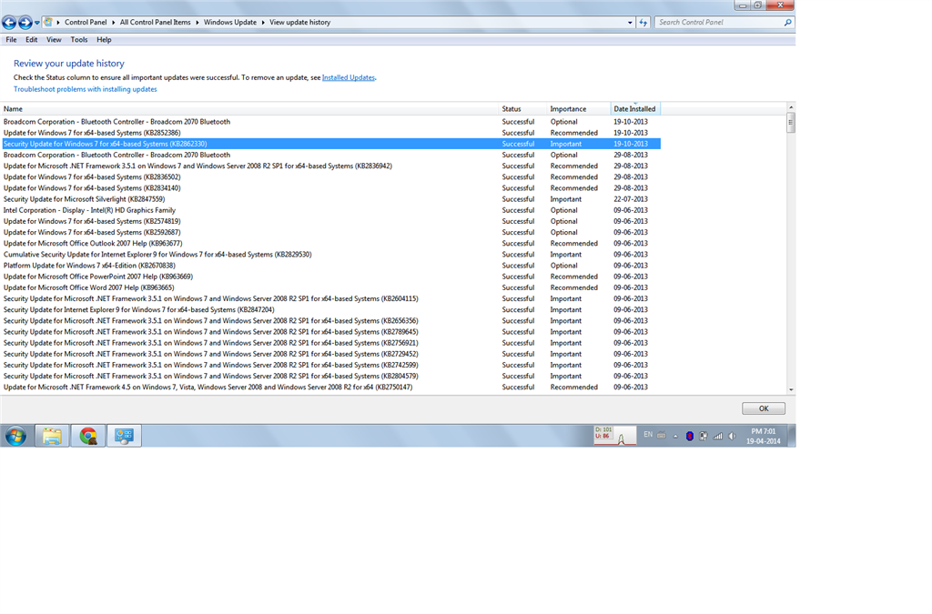The height and width of the screenshot is (614, 932).
Task: Select Outlook 2007 Help KB963677 row
Action: (331, 244)
